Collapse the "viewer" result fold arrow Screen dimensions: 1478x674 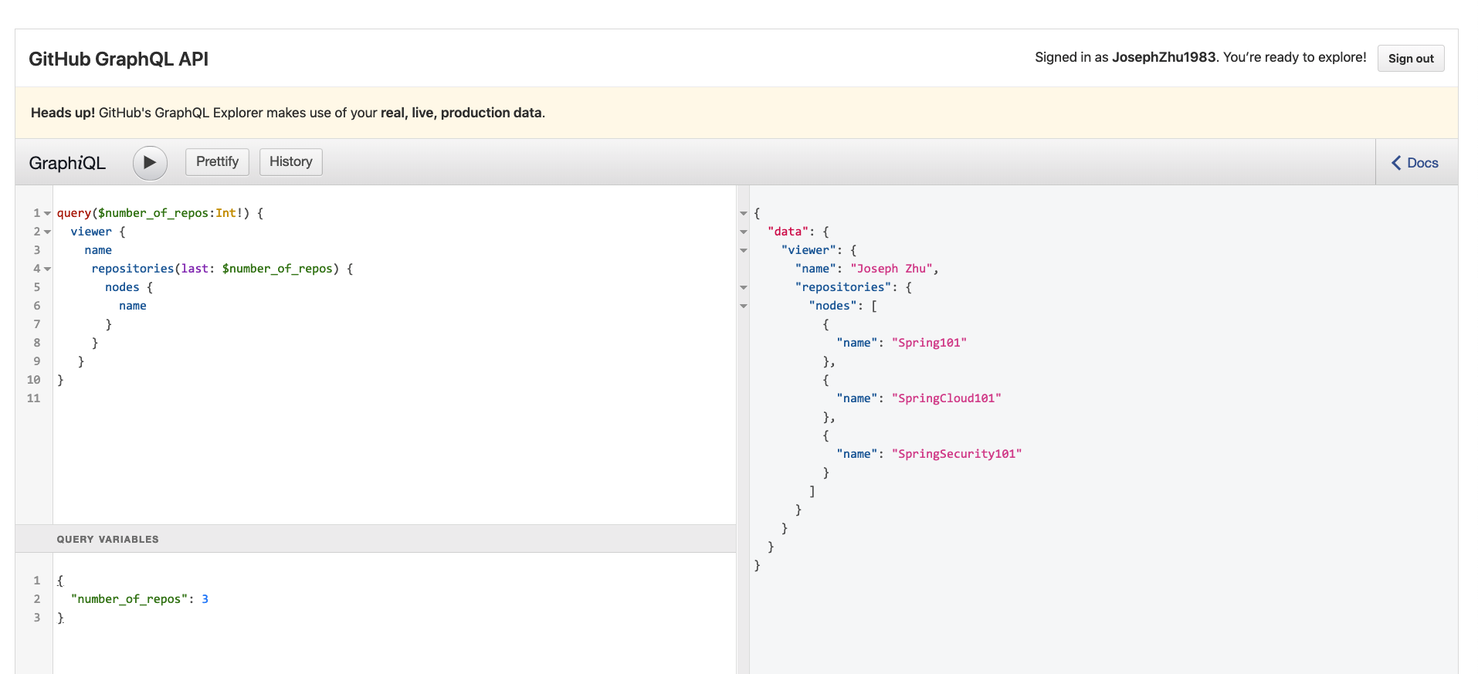point(744,251)
